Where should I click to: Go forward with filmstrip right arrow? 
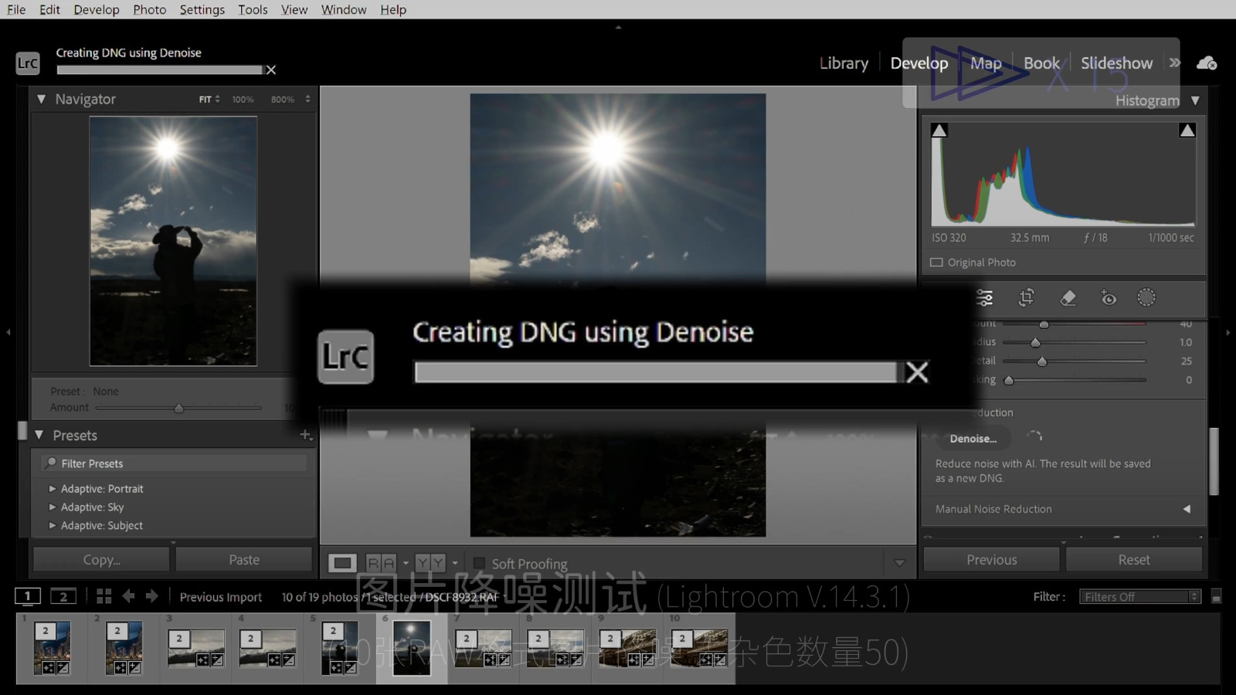click(x=152, y=596)
